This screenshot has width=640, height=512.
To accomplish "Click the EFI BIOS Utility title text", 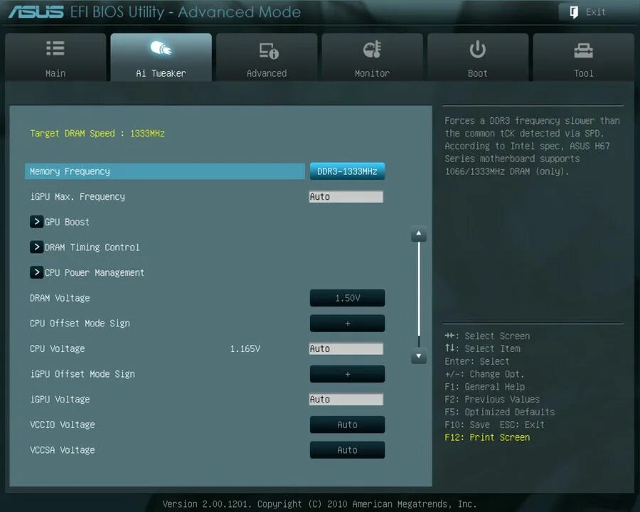I will tap(186, 12).
